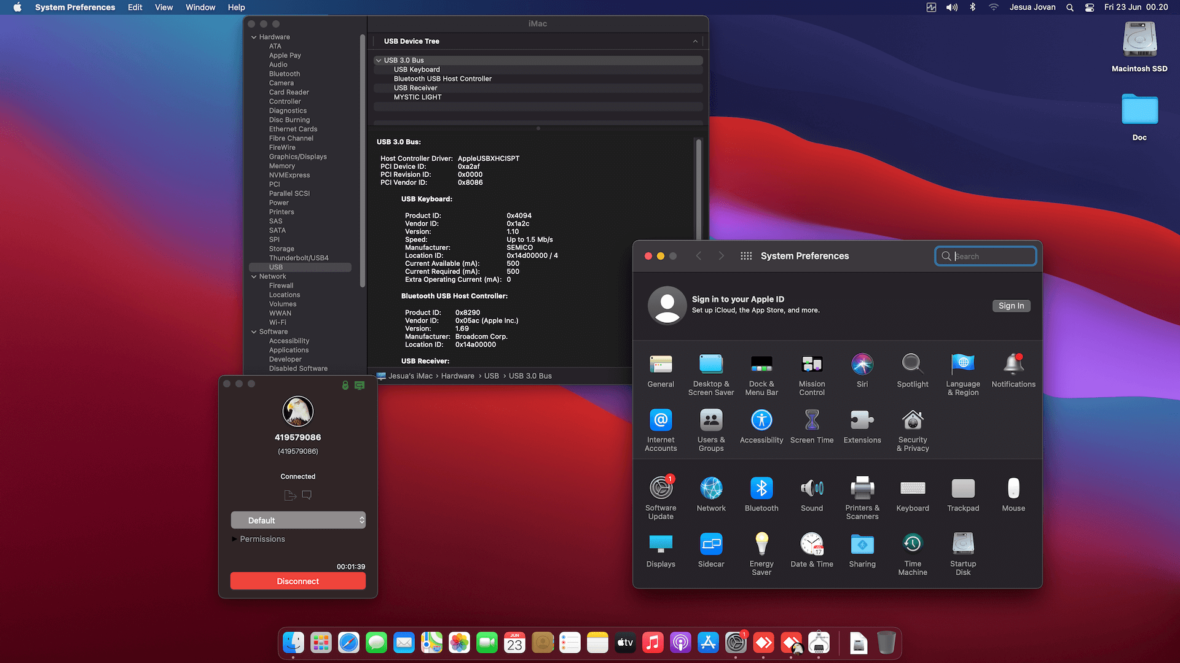This screenshot has width=1180, height=663.
Task: Open Sidecar preferences
Action: (x=711, y=546)
